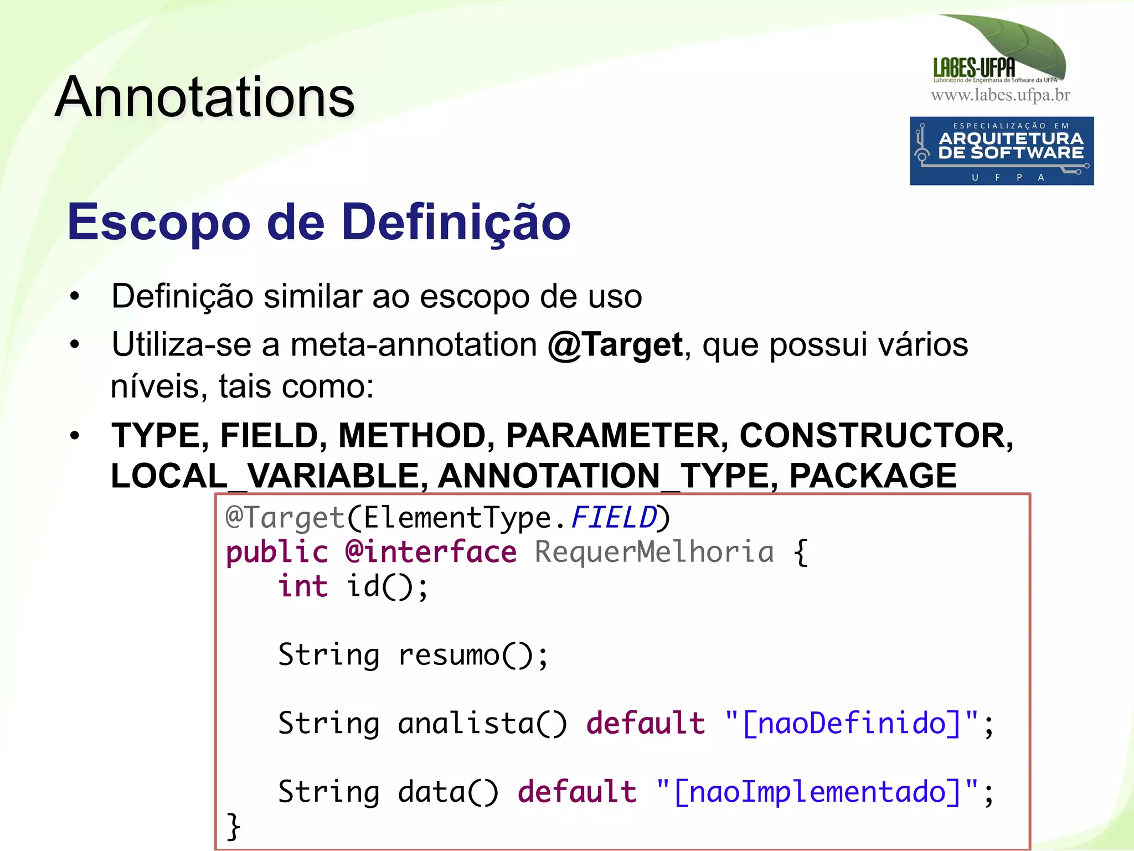The image size is (1134, 851).
Task: Click the LABES-UFPA leaf logo
Action: click(1000, 49)
